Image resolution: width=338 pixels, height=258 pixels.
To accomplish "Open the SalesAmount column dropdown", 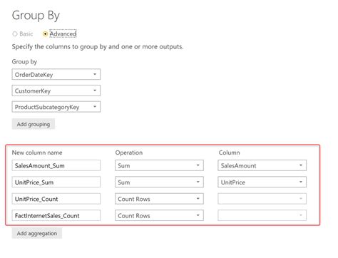I will coord(262,165).
